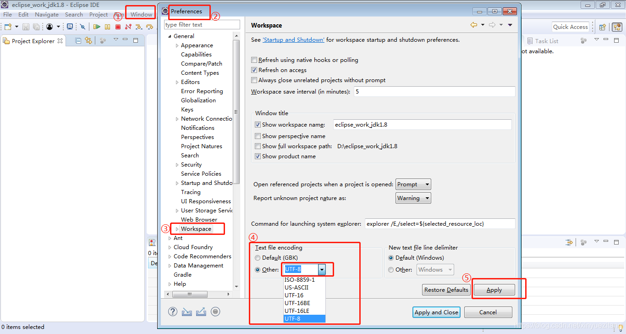Expand the Security tree node

(x=177, y=165)
